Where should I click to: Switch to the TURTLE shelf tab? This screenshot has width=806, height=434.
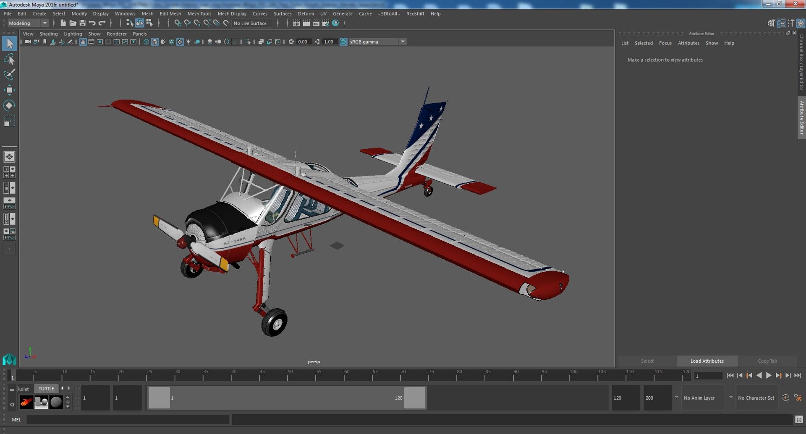point(46,389)
